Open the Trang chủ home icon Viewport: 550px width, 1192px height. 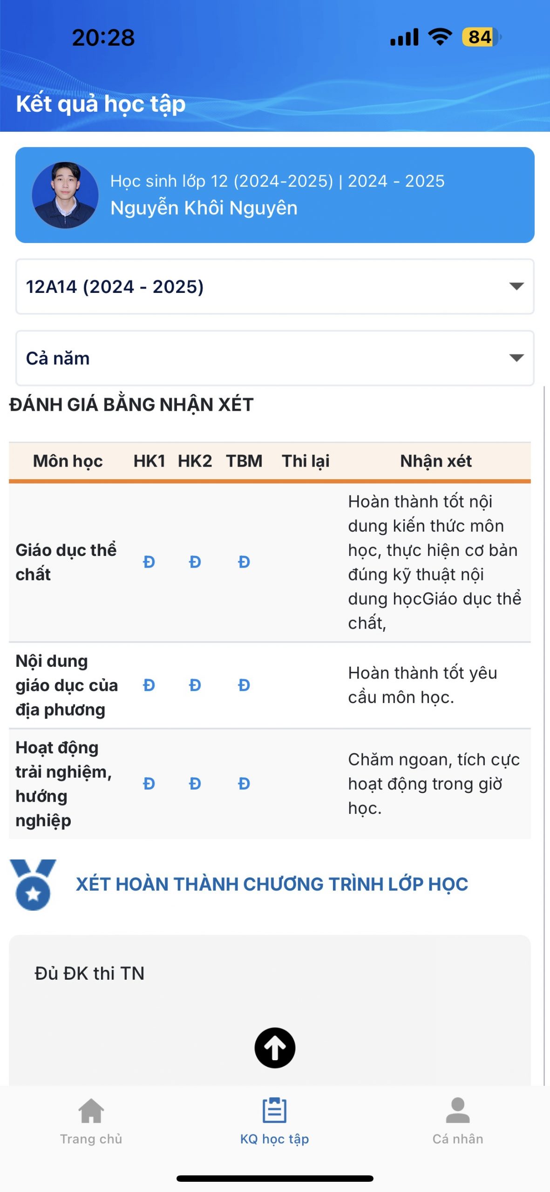pos(91,1111)
